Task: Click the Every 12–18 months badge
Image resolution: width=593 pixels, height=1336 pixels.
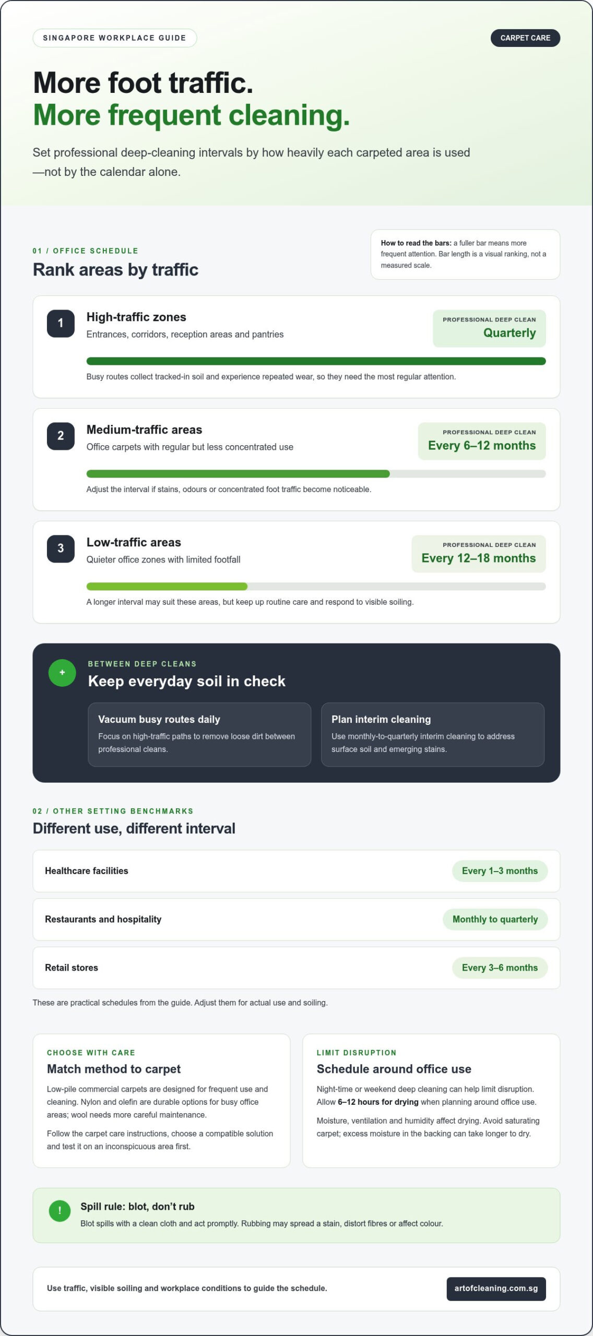Action: click(x=479, y=554)
